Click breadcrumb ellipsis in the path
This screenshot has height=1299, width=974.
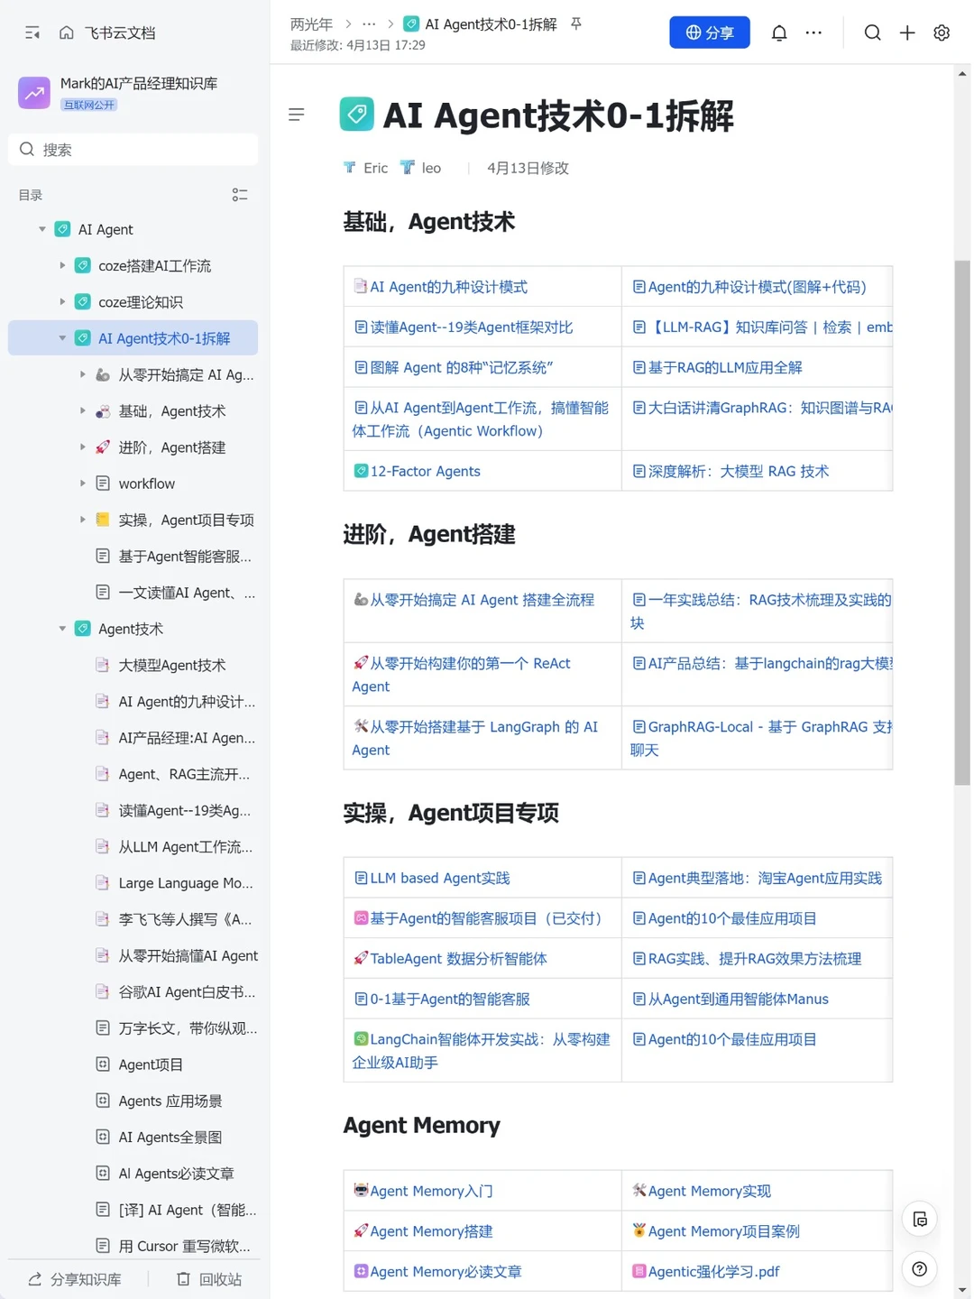point(369,24)
